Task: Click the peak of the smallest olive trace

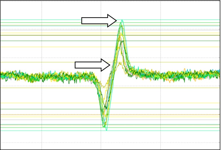Action: coord(120,63)
